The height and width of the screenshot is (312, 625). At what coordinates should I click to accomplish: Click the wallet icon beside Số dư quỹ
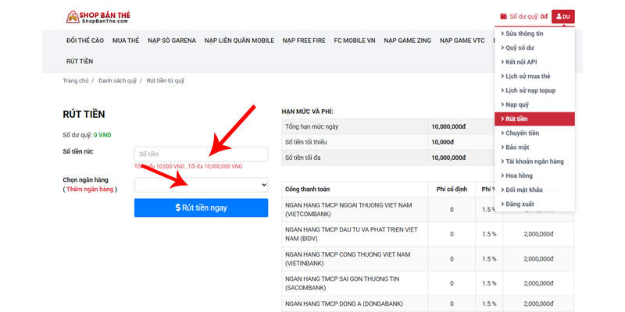[503, 16]
